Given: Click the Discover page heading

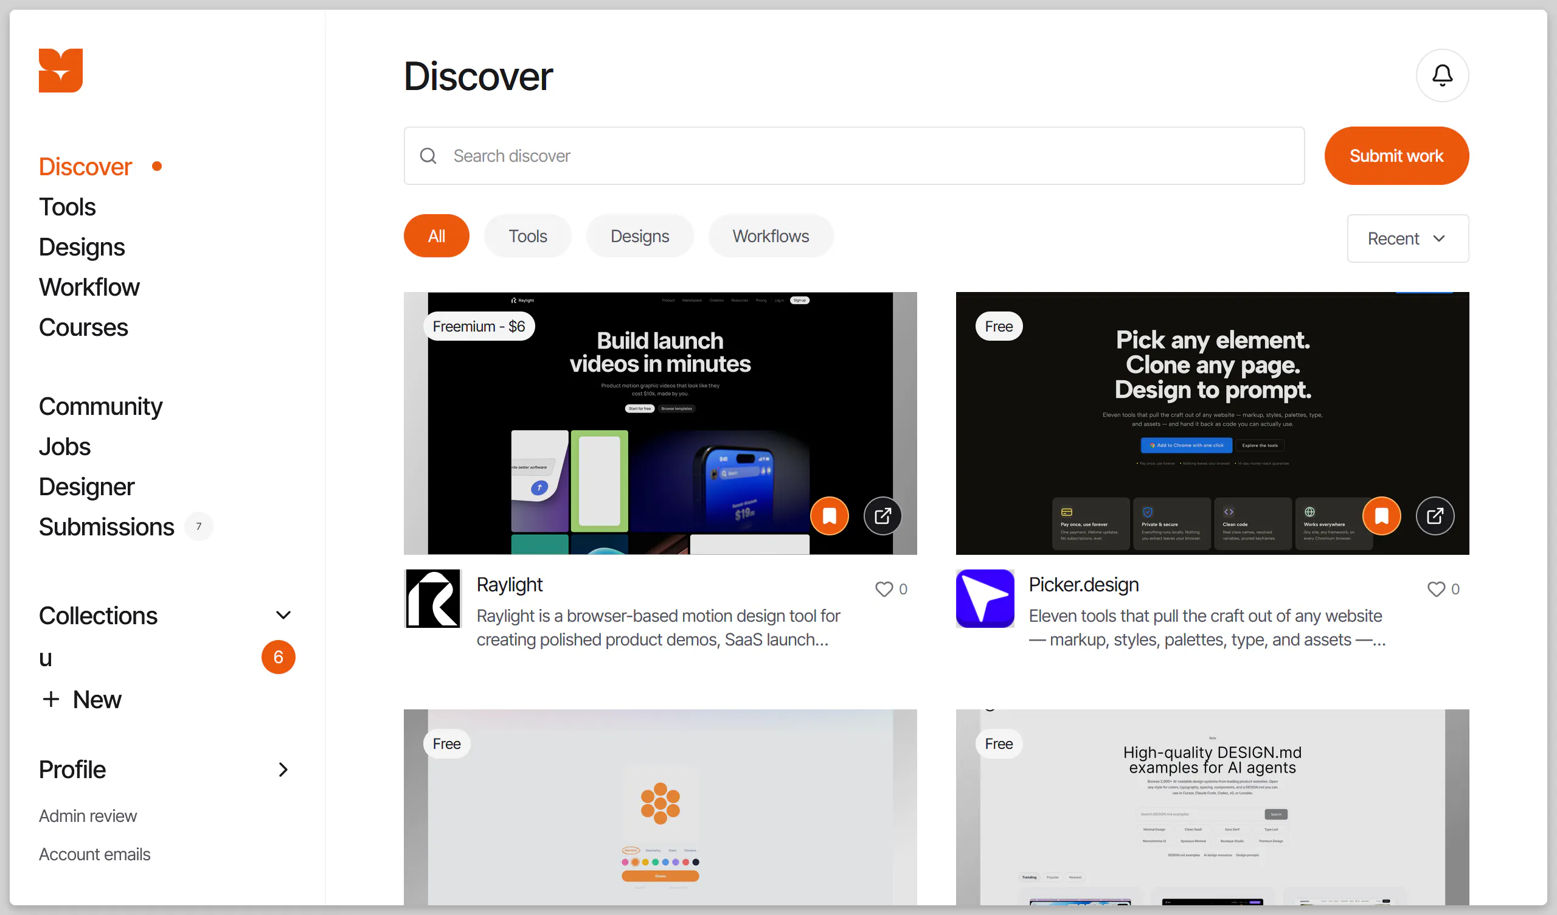Looking at the screenshot, I should (x=478, y=77).
